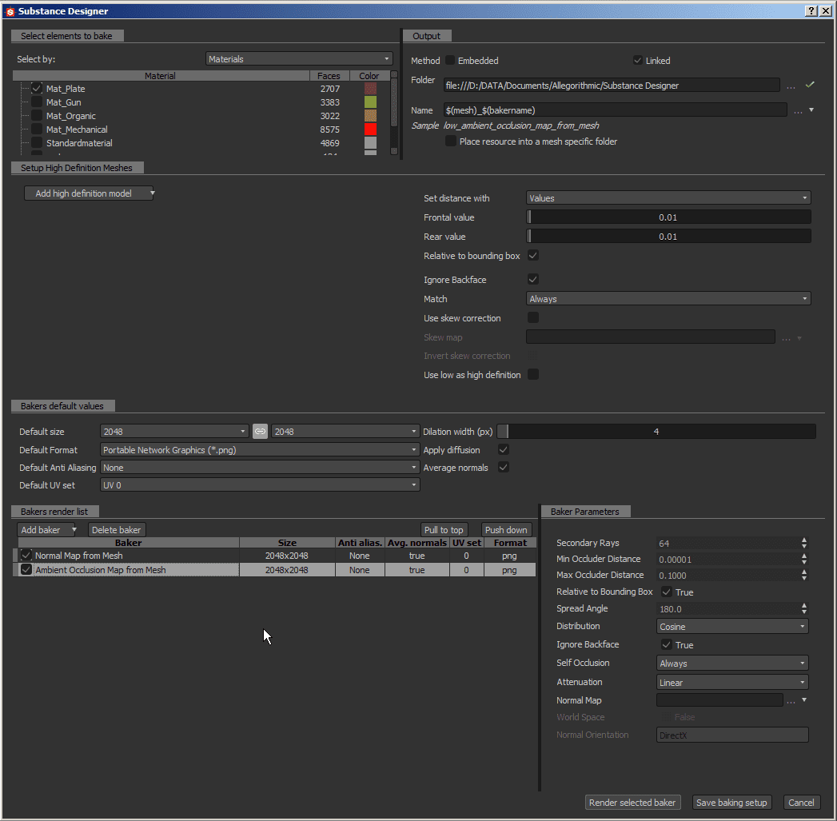The width and height of the screenshot is (837, 821).
Task: Click Save baking setup button
Action: [x=731, y=803]
